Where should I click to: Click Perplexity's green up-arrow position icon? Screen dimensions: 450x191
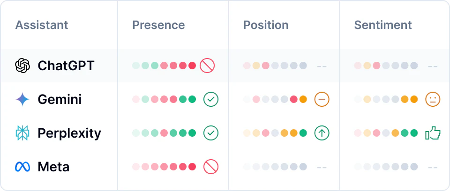tap(322, 133)
